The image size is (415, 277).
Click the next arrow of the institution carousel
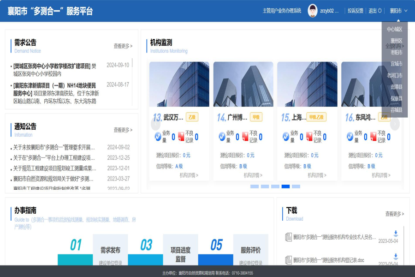[x=395, y=124]
